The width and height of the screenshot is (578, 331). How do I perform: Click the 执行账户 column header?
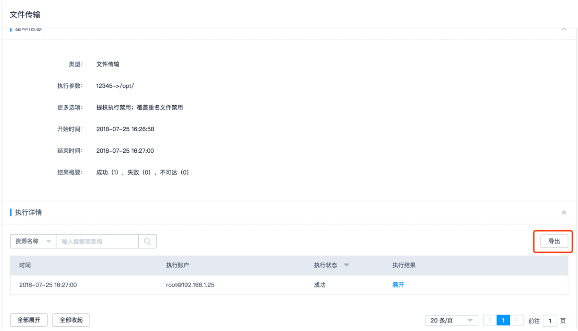178,265
